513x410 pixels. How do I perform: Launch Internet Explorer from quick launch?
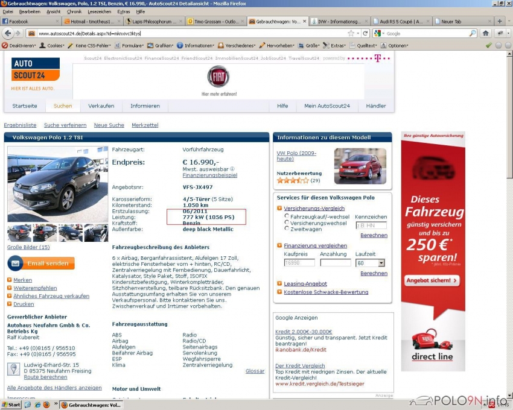37,405
